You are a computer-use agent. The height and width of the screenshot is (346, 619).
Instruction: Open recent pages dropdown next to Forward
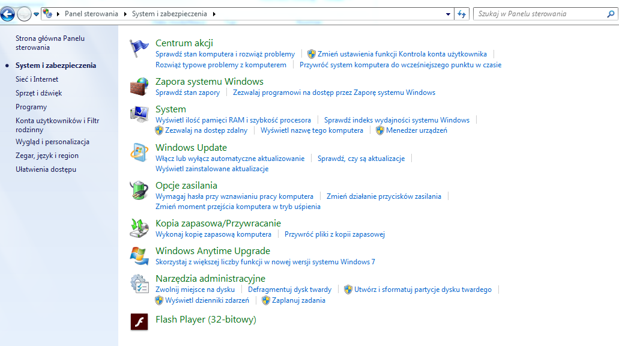tap(36, 14)
